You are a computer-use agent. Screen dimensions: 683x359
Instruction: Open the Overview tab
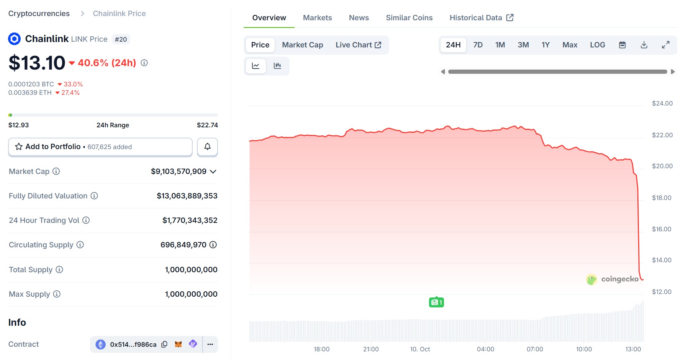pos(269,18)
